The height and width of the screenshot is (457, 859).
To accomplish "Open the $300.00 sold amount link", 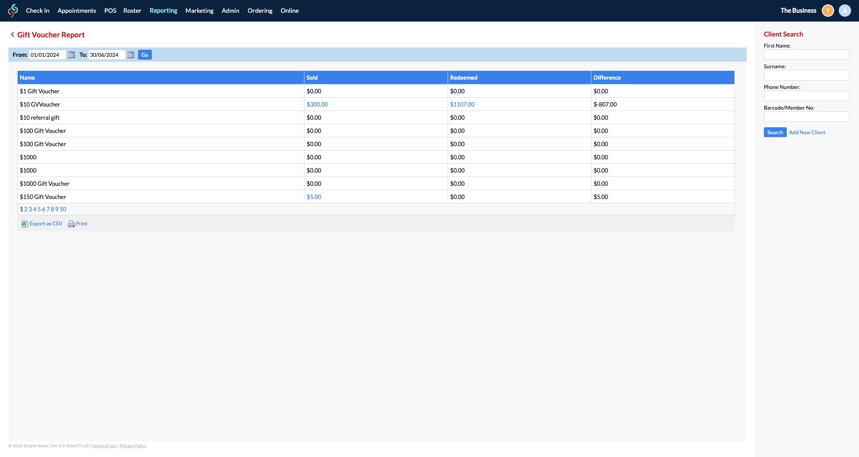I will pyautogui.click(x=317, y=104).
